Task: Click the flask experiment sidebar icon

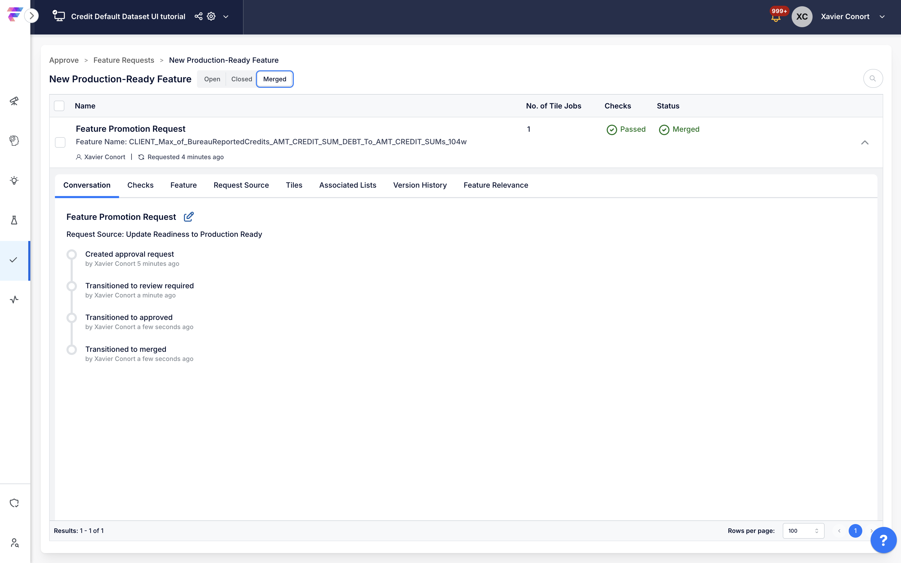Action: 14,220
